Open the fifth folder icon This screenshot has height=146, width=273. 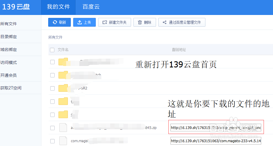click(63, 114)
